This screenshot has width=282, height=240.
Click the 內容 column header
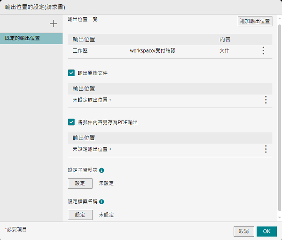[225, 39]
